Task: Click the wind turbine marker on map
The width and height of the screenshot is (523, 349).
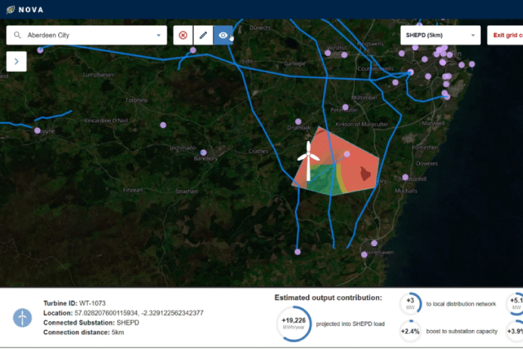Action: click(305, 161)
